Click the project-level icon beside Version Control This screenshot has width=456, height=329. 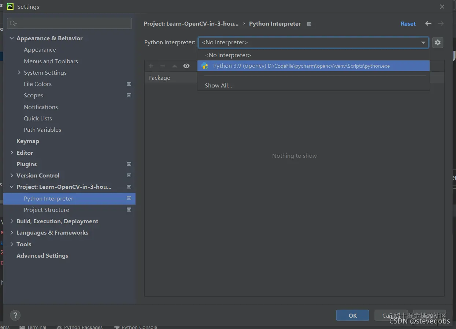pyautogui.click(x=129, y=175)
